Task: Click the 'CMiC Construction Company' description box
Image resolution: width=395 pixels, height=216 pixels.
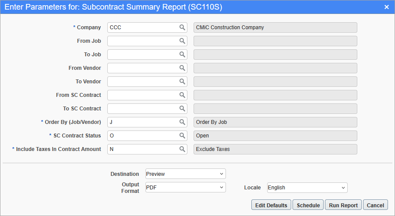Action: pyautogui.click(x=275, y=27)
